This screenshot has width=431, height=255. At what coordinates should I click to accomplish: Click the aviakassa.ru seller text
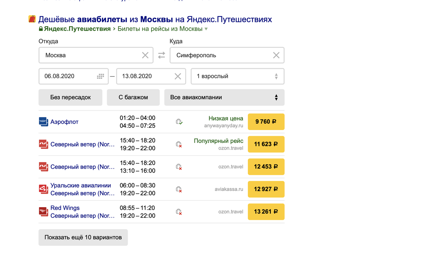(229, 189)
